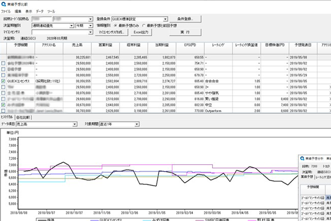Open the 登録条件 QUICK標準設定 dropdown
This screenshot has height=221, width=331.
click(165, 19)
